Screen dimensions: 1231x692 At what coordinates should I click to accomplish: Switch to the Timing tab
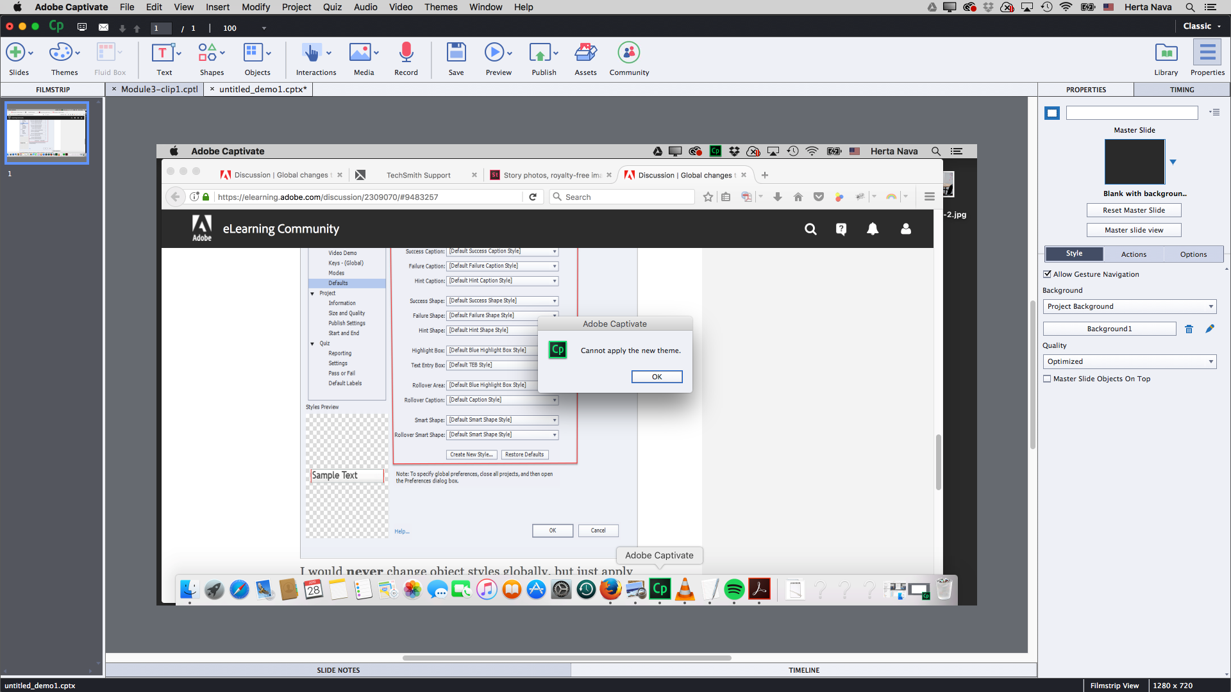1182,90
